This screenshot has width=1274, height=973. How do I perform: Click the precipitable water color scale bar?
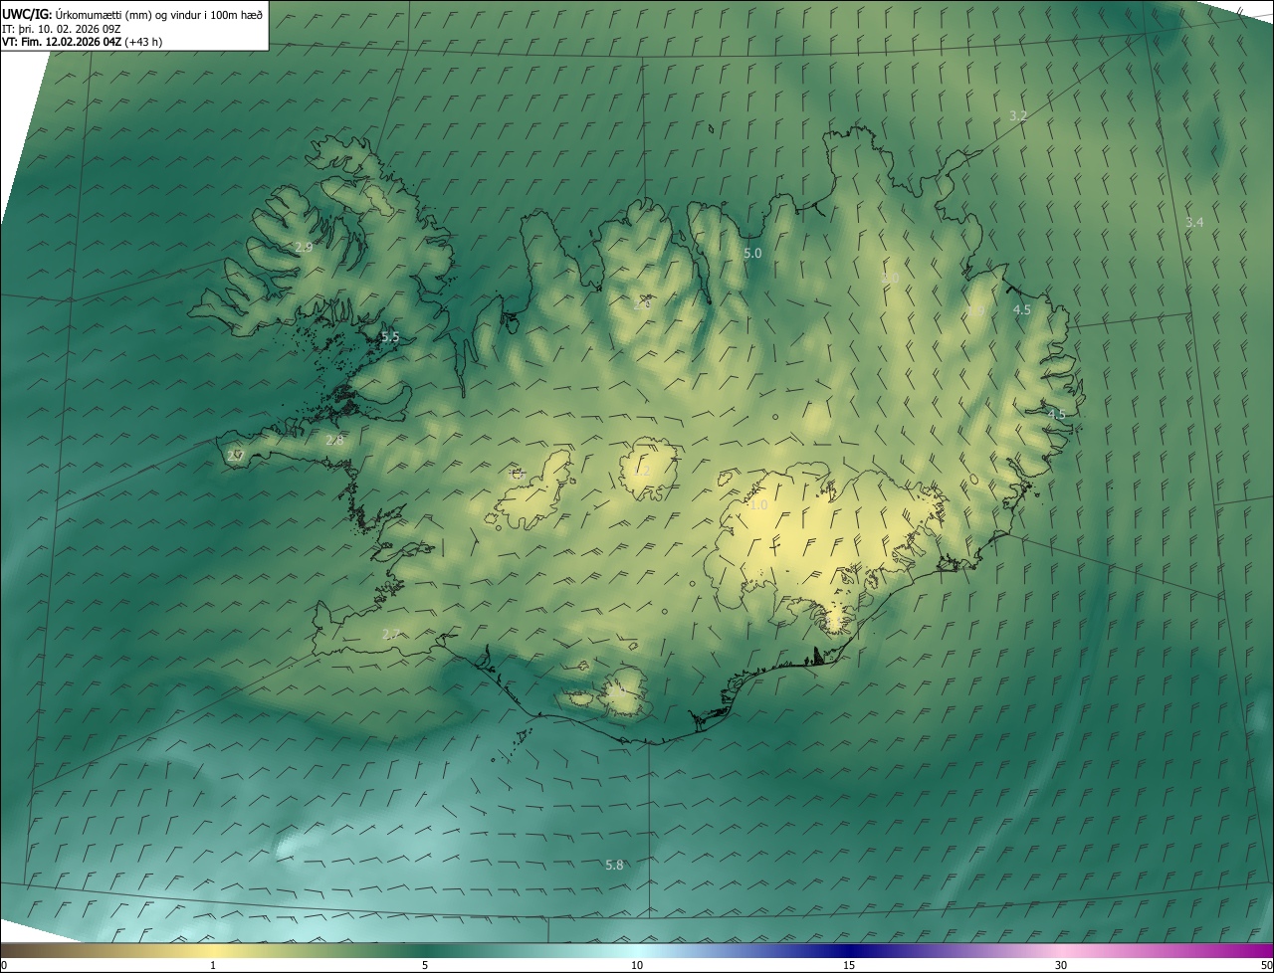[637, 951]
